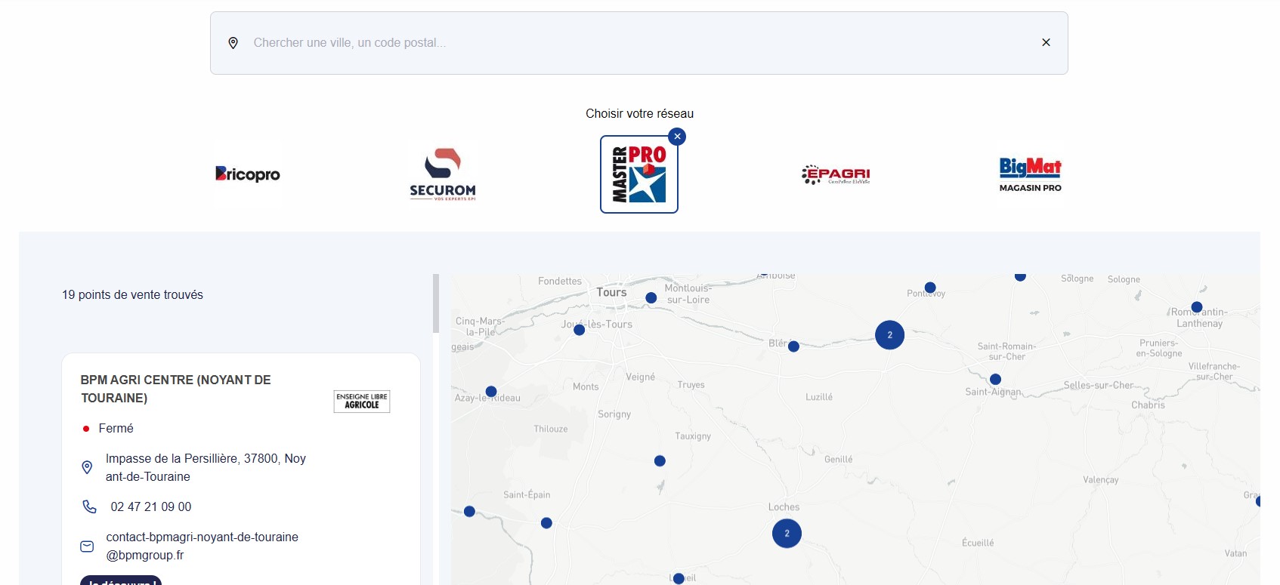This screenshot has height=585, width=1280.
Task: Click the Master Pro network logo
Action: click(639, 174)
